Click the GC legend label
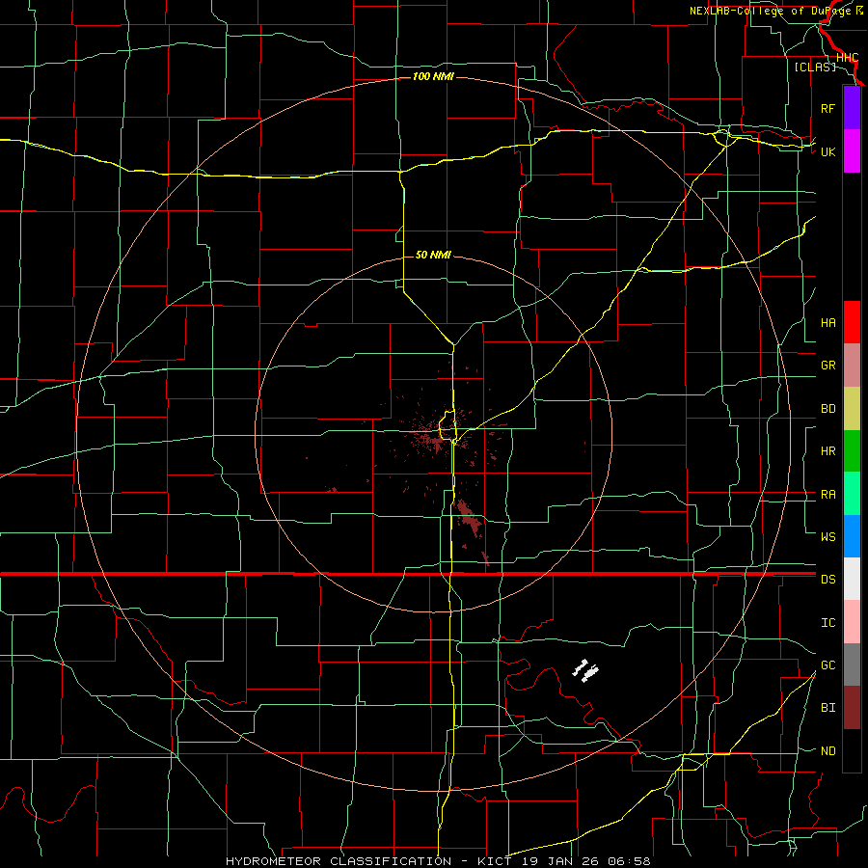The height and width of the screenshot is (868, 868). [x=827, y=665]
